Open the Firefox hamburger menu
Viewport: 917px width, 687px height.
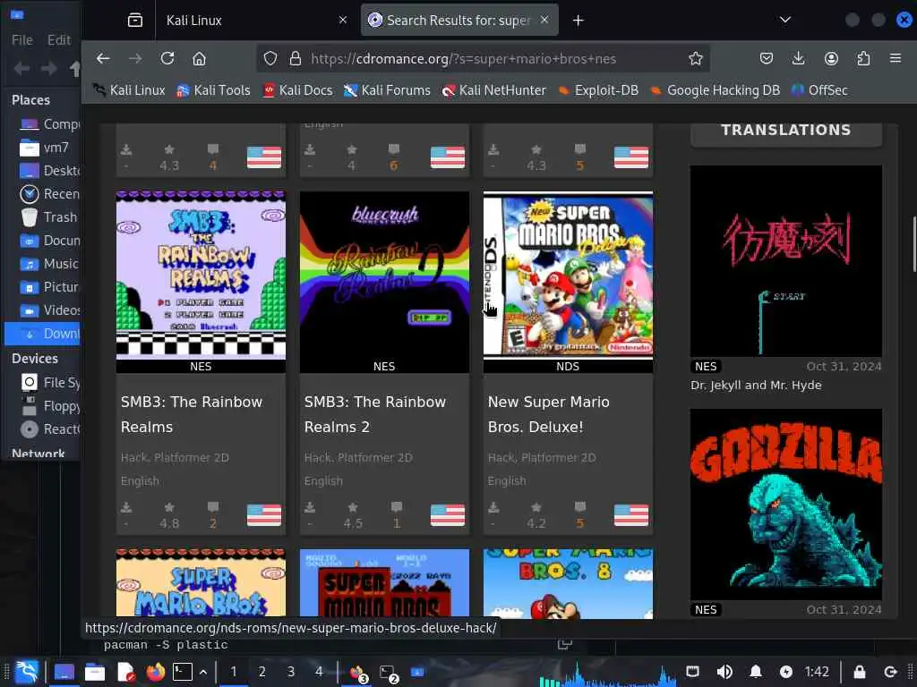[x=896, y=58]
